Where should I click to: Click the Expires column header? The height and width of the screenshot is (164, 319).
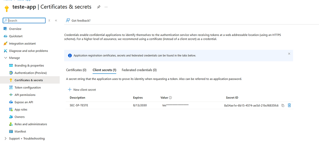tap(138, 97)
